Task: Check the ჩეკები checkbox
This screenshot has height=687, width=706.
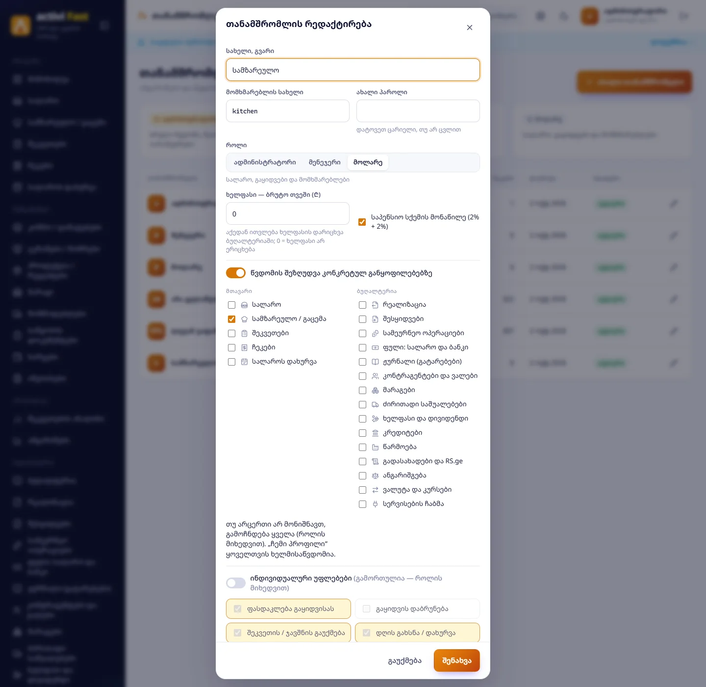Action: click(232, 347)
